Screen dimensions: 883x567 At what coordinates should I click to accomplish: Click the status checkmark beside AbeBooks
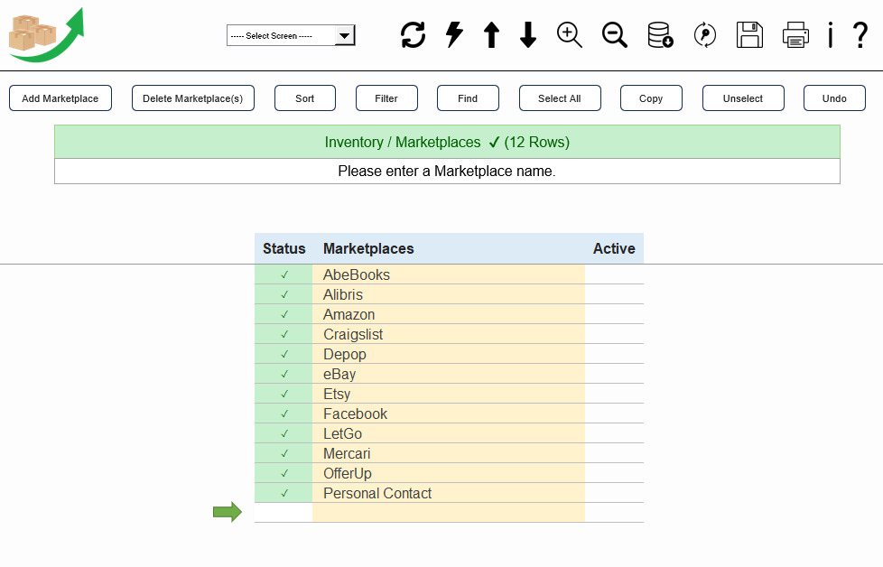(284, 274)
